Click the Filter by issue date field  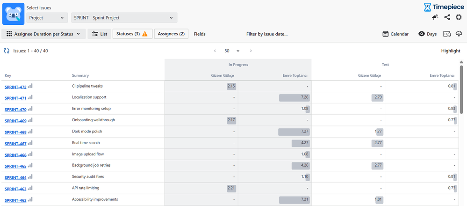tap(266, 34)
